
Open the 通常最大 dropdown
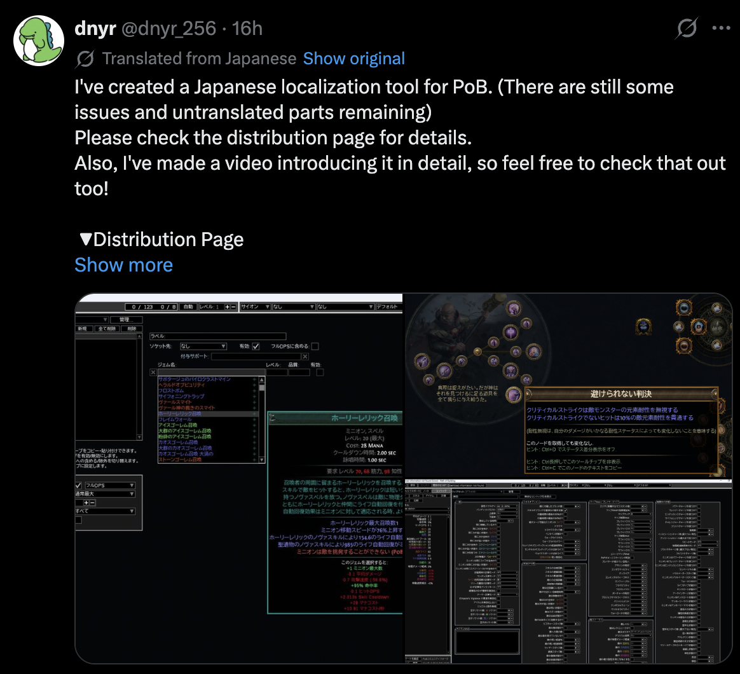(106, 494)
